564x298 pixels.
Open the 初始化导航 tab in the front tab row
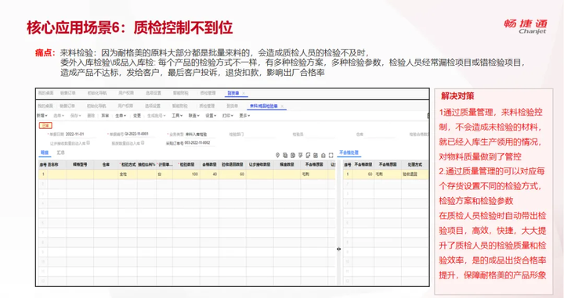click(x=96, y=106)
